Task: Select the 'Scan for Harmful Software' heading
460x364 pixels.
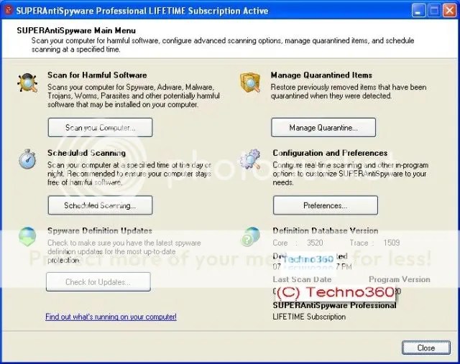Action: 97,75
